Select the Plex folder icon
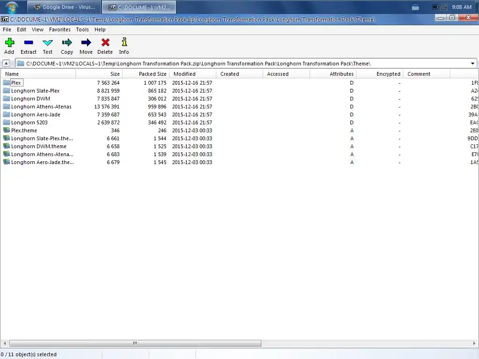 point(7,82)
